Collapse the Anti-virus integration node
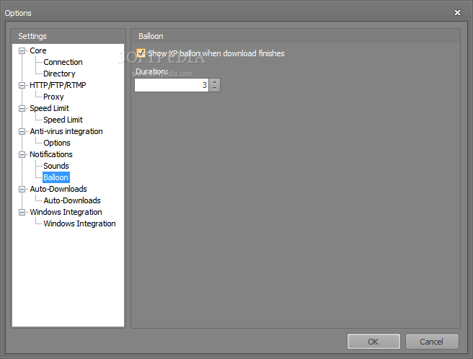 pyautogui.click(x=22, y=131)
